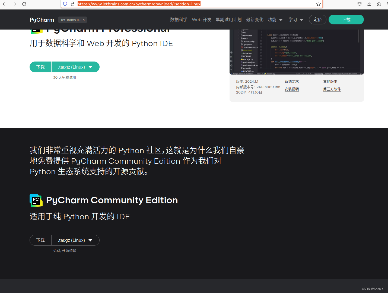
Task: Click the browser forward arrow
Action: point(14,4)
